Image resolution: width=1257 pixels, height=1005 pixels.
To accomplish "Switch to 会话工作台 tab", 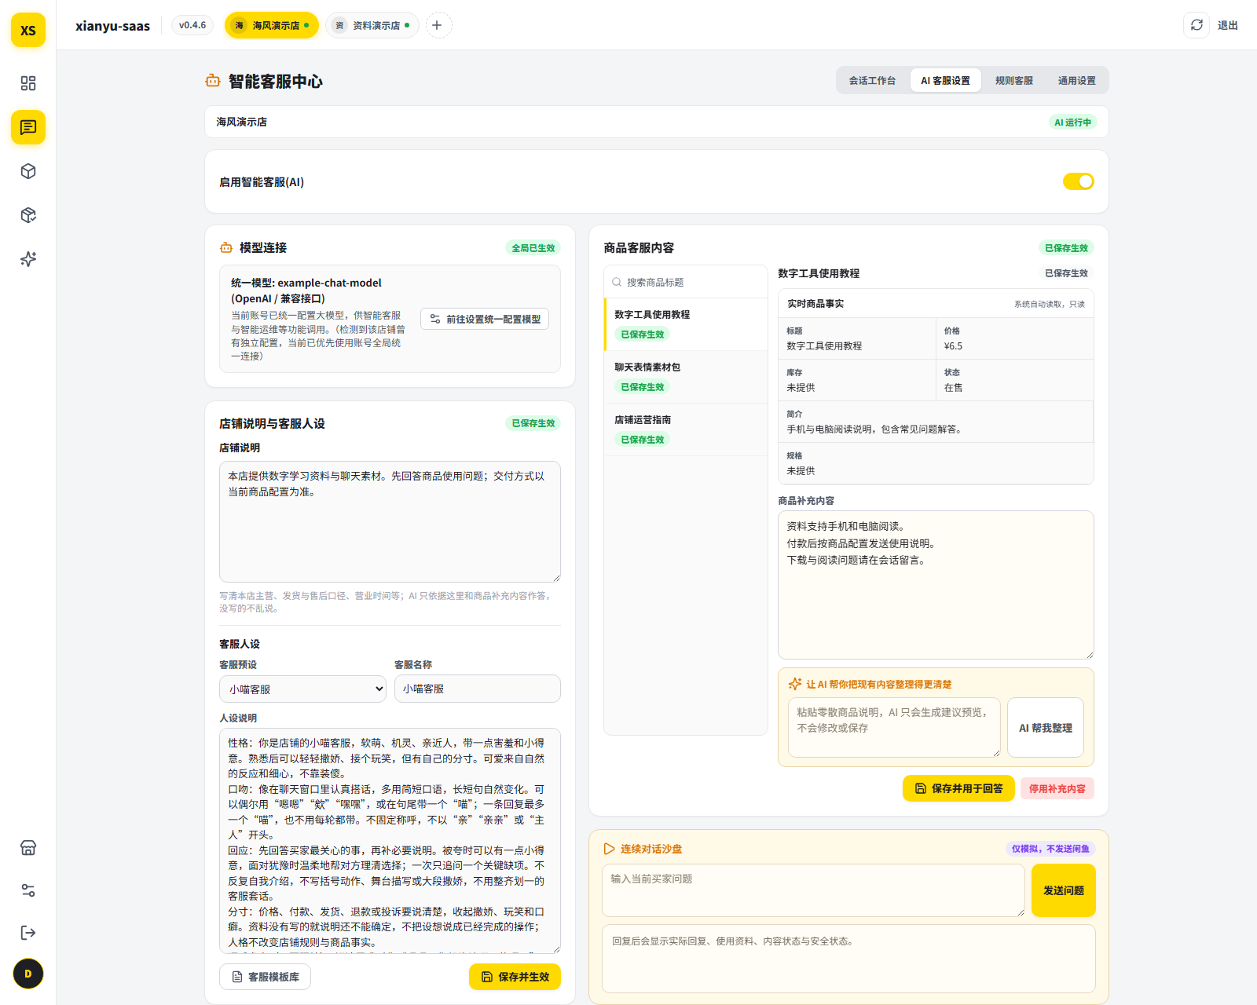I will pyautogui.click(x=872, y=81).
